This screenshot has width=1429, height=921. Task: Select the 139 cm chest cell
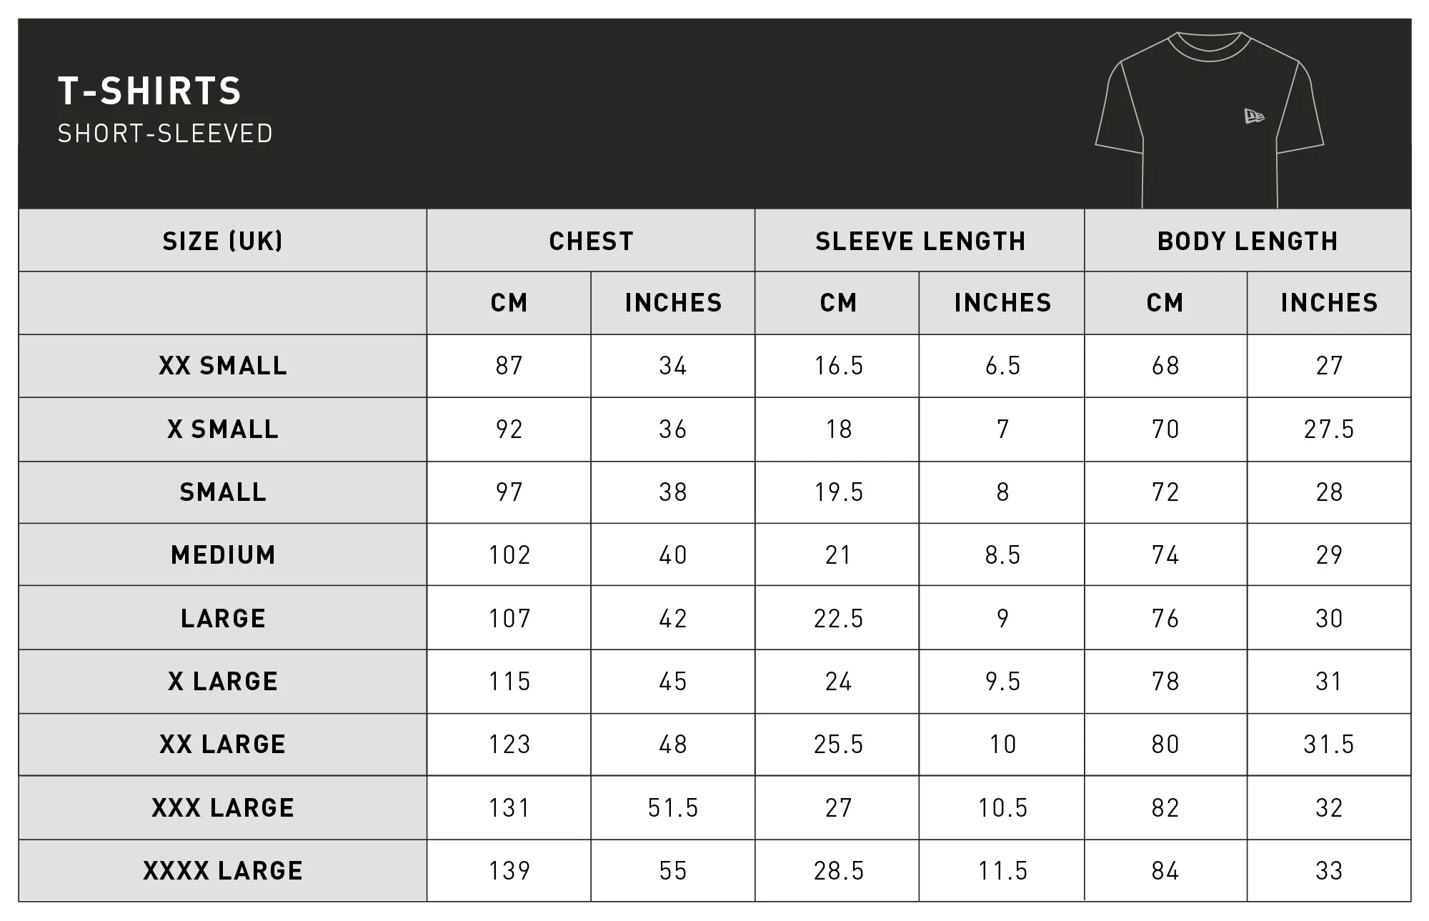point(509,870)
